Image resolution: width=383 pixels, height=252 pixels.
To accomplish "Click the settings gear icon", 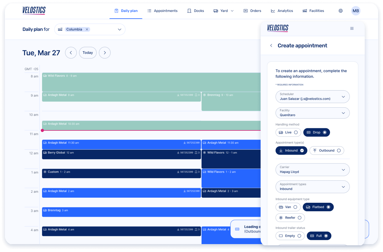I will (x=340, y=11).
